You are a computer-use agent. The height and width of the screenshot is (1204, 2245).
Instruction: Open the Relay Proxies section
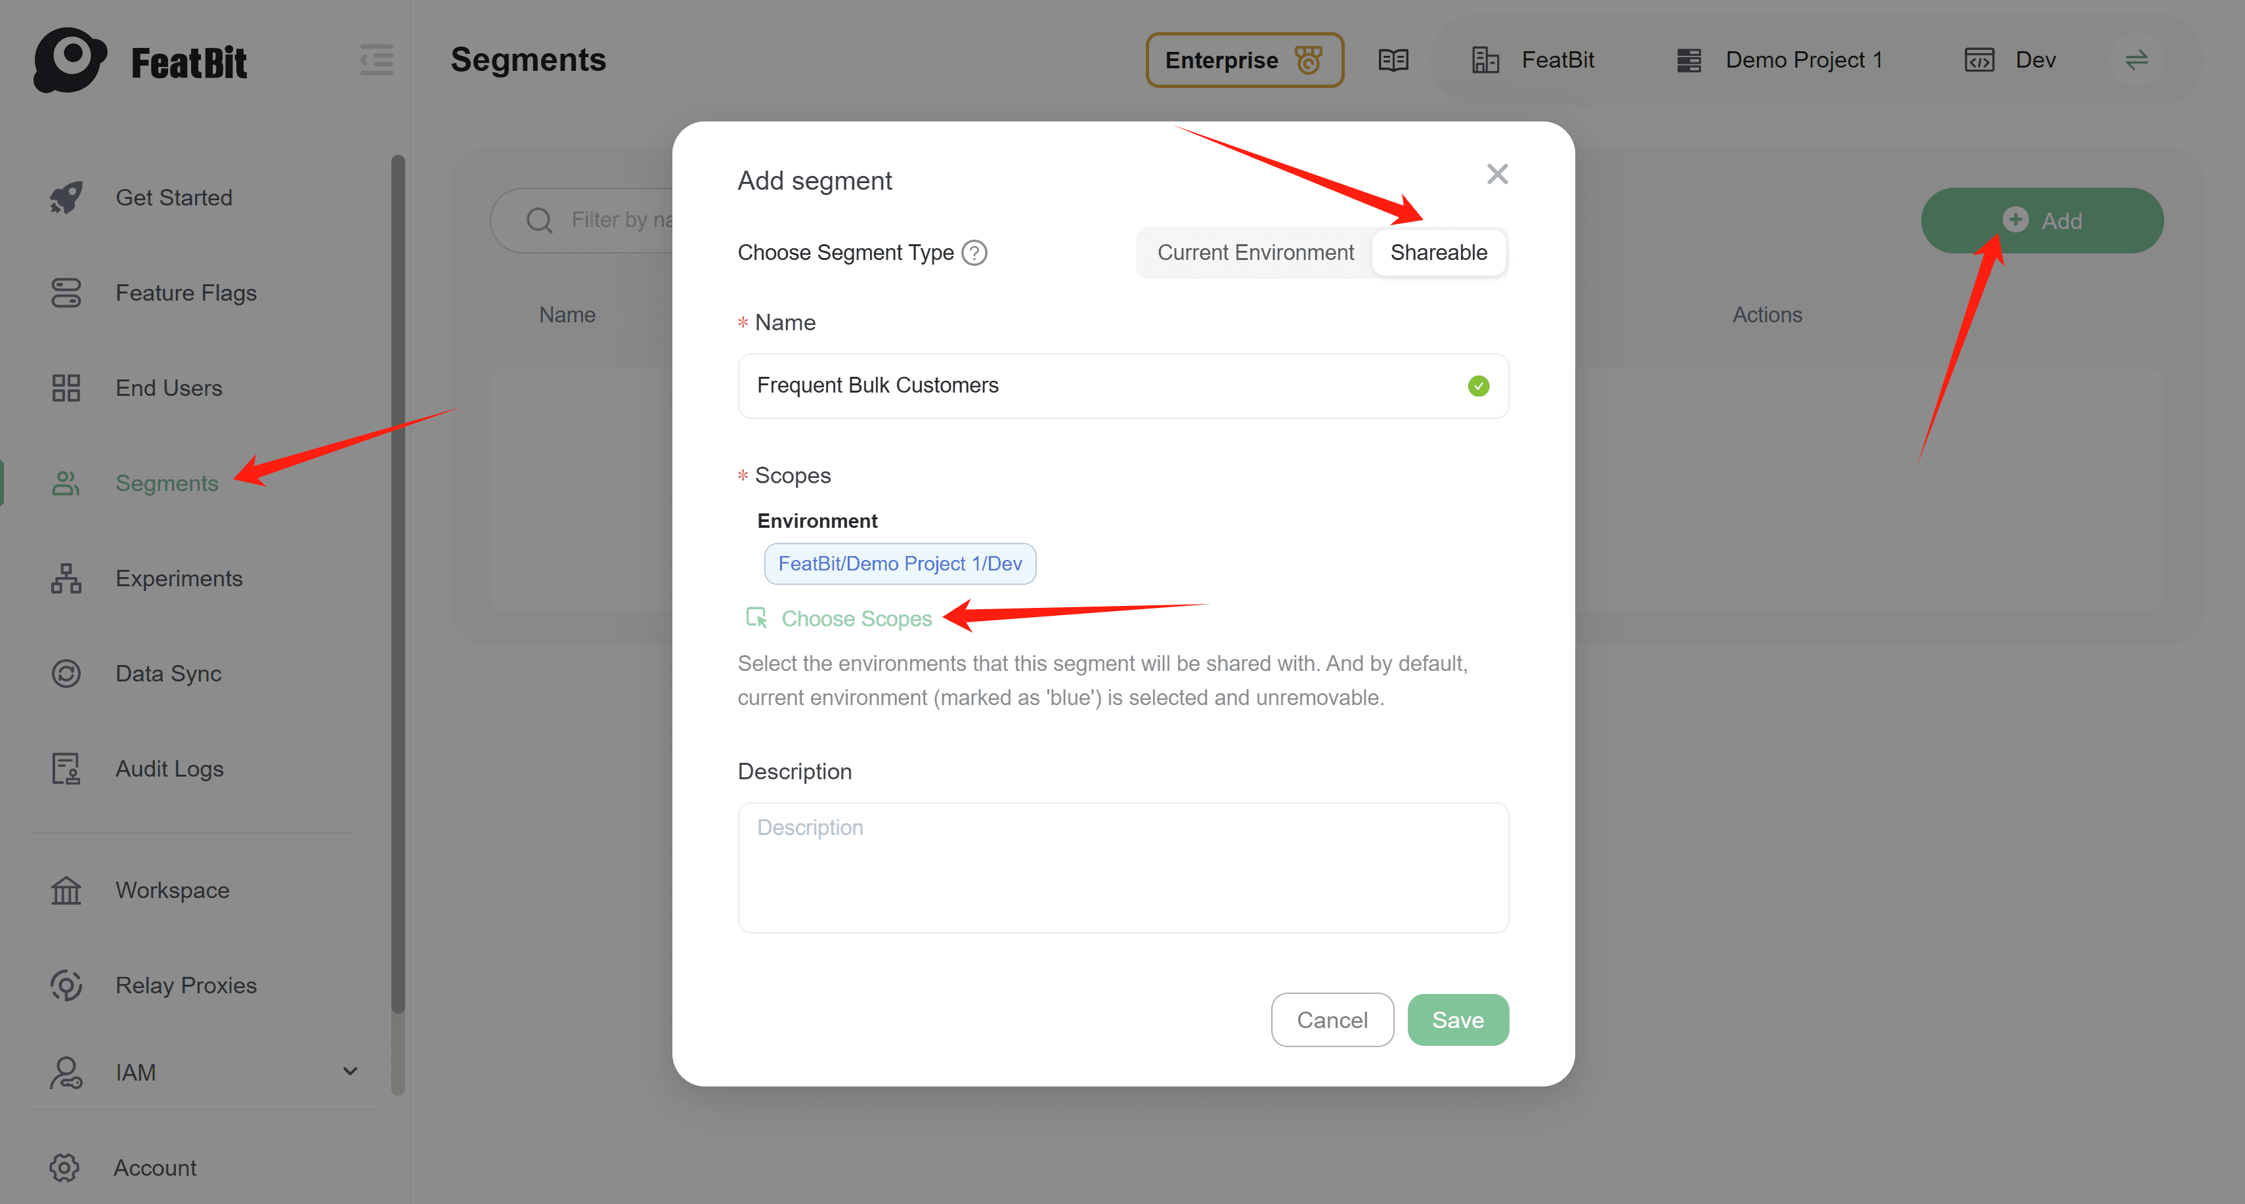(185, 985)
